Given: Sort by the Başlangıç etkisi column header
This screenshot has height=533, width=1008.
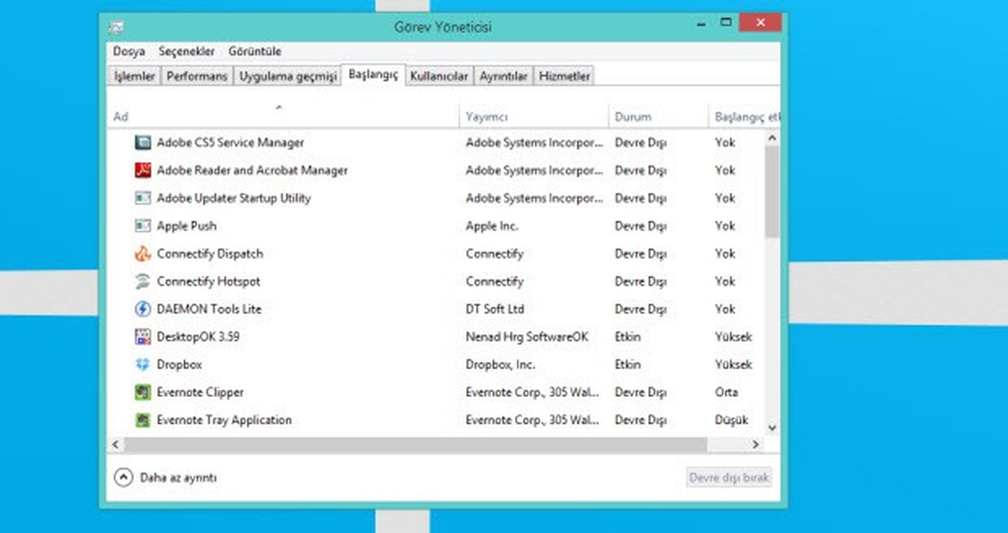Looking at the screenshot, I should [744, 117].
